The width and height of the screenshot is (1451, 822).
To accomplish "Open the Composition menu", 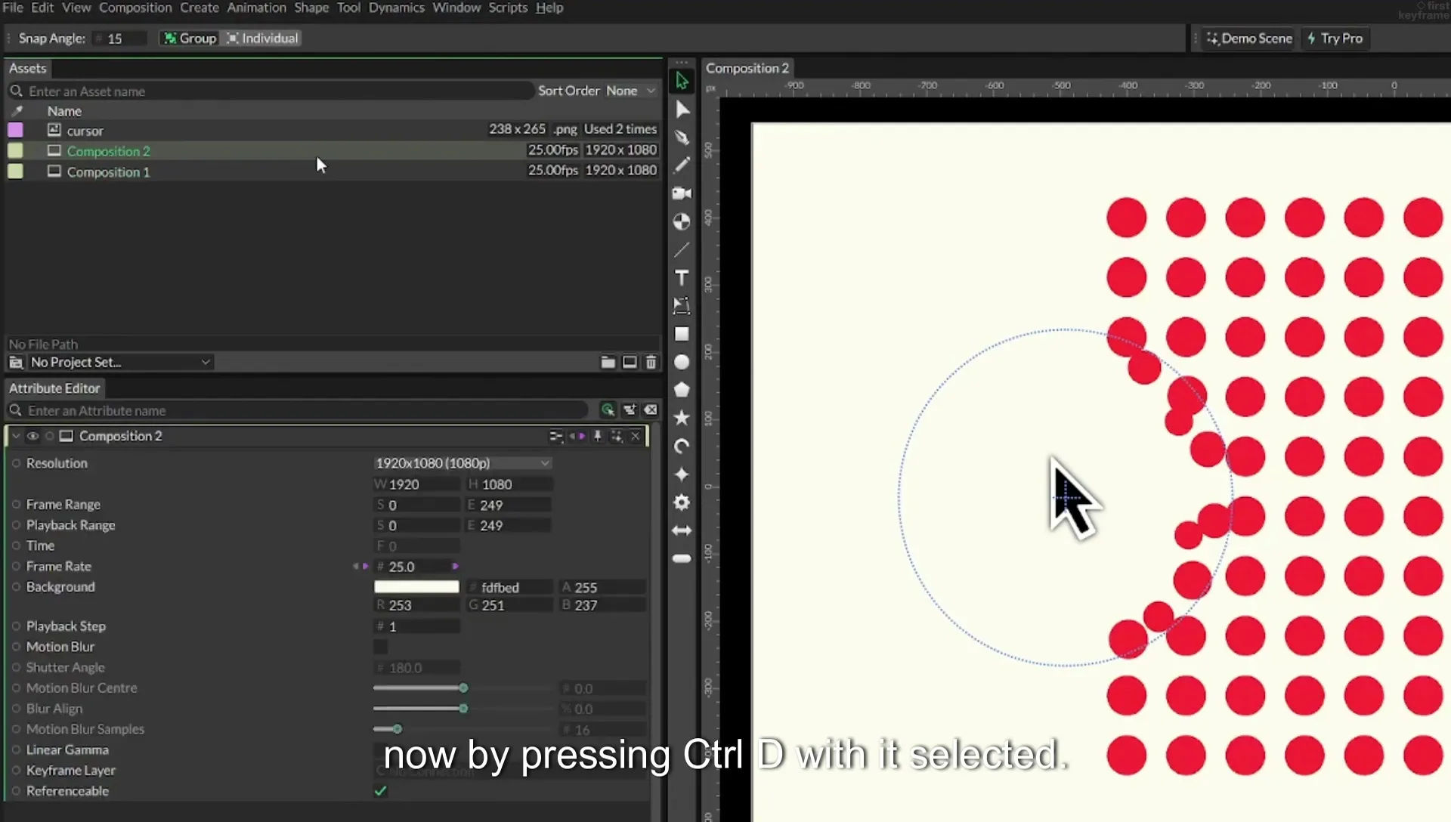I will pyautogui.click(x=135, y=8).
